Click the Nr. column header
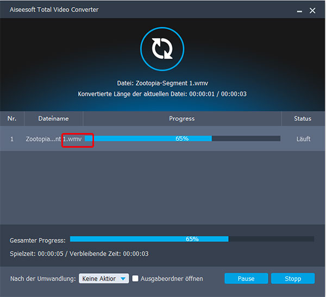 (12, 118)
